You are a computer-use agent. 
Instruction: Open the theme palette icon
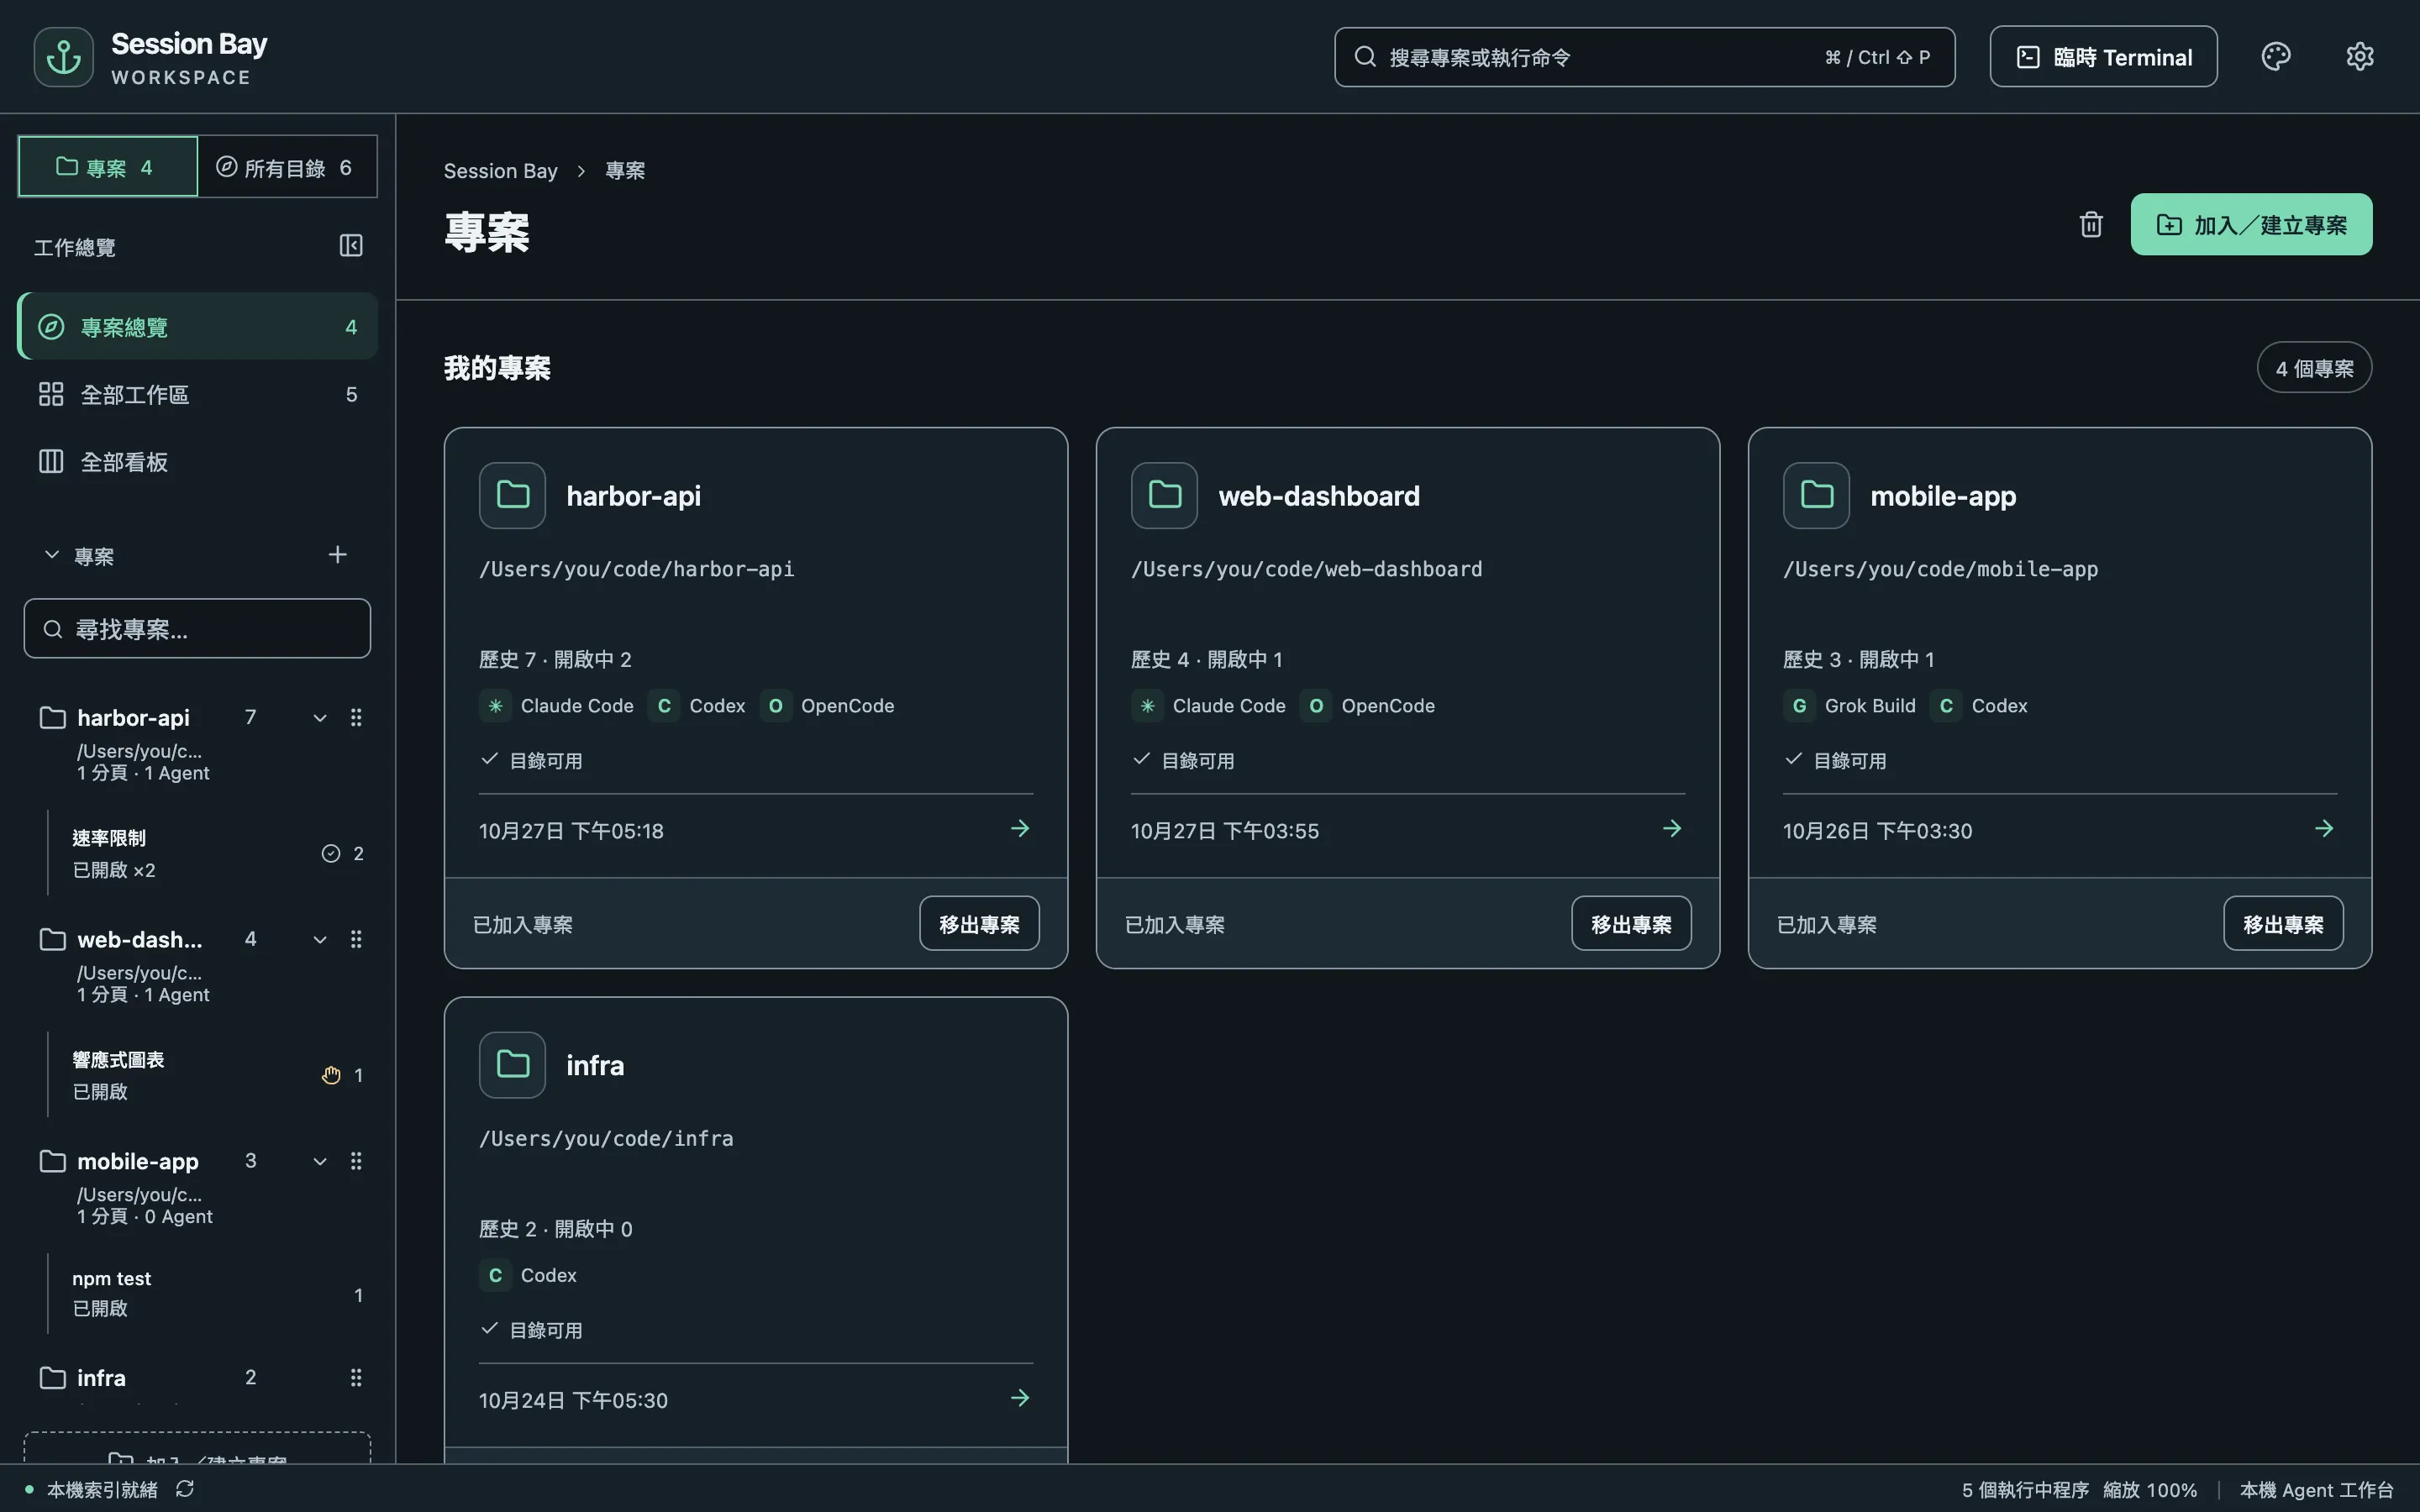tap(2276, 57)
